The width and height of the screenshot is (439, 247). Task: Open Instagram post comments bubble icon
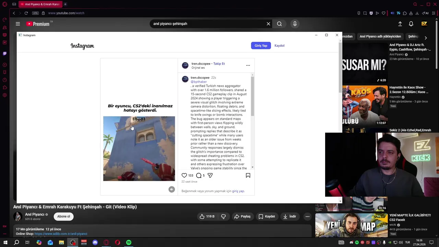pos(199,175)
